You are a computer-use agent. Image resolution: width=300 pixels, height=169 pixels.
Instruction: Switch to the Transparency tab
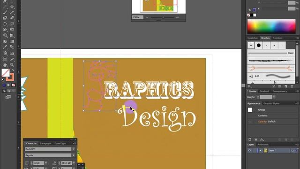click(280, 91)
